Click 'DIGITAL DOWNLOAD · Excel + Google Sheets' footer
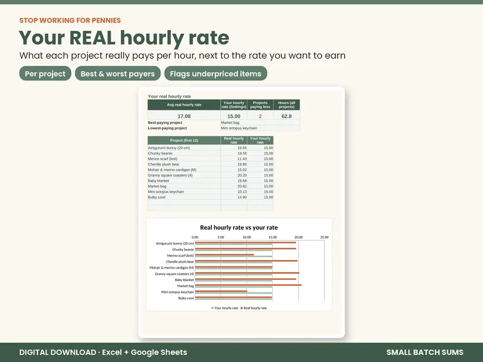483x362 pixels. click(103, 352)
